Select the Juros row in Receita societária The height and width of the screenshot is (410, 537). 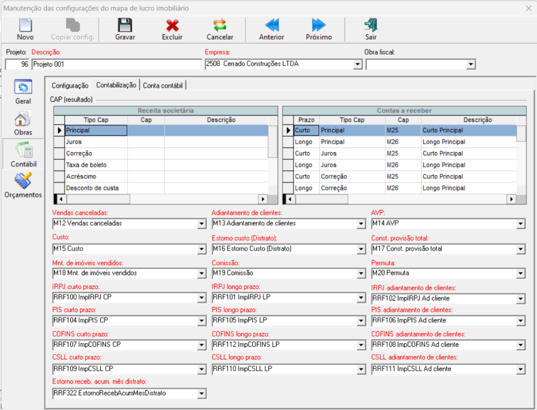[95, 142]
